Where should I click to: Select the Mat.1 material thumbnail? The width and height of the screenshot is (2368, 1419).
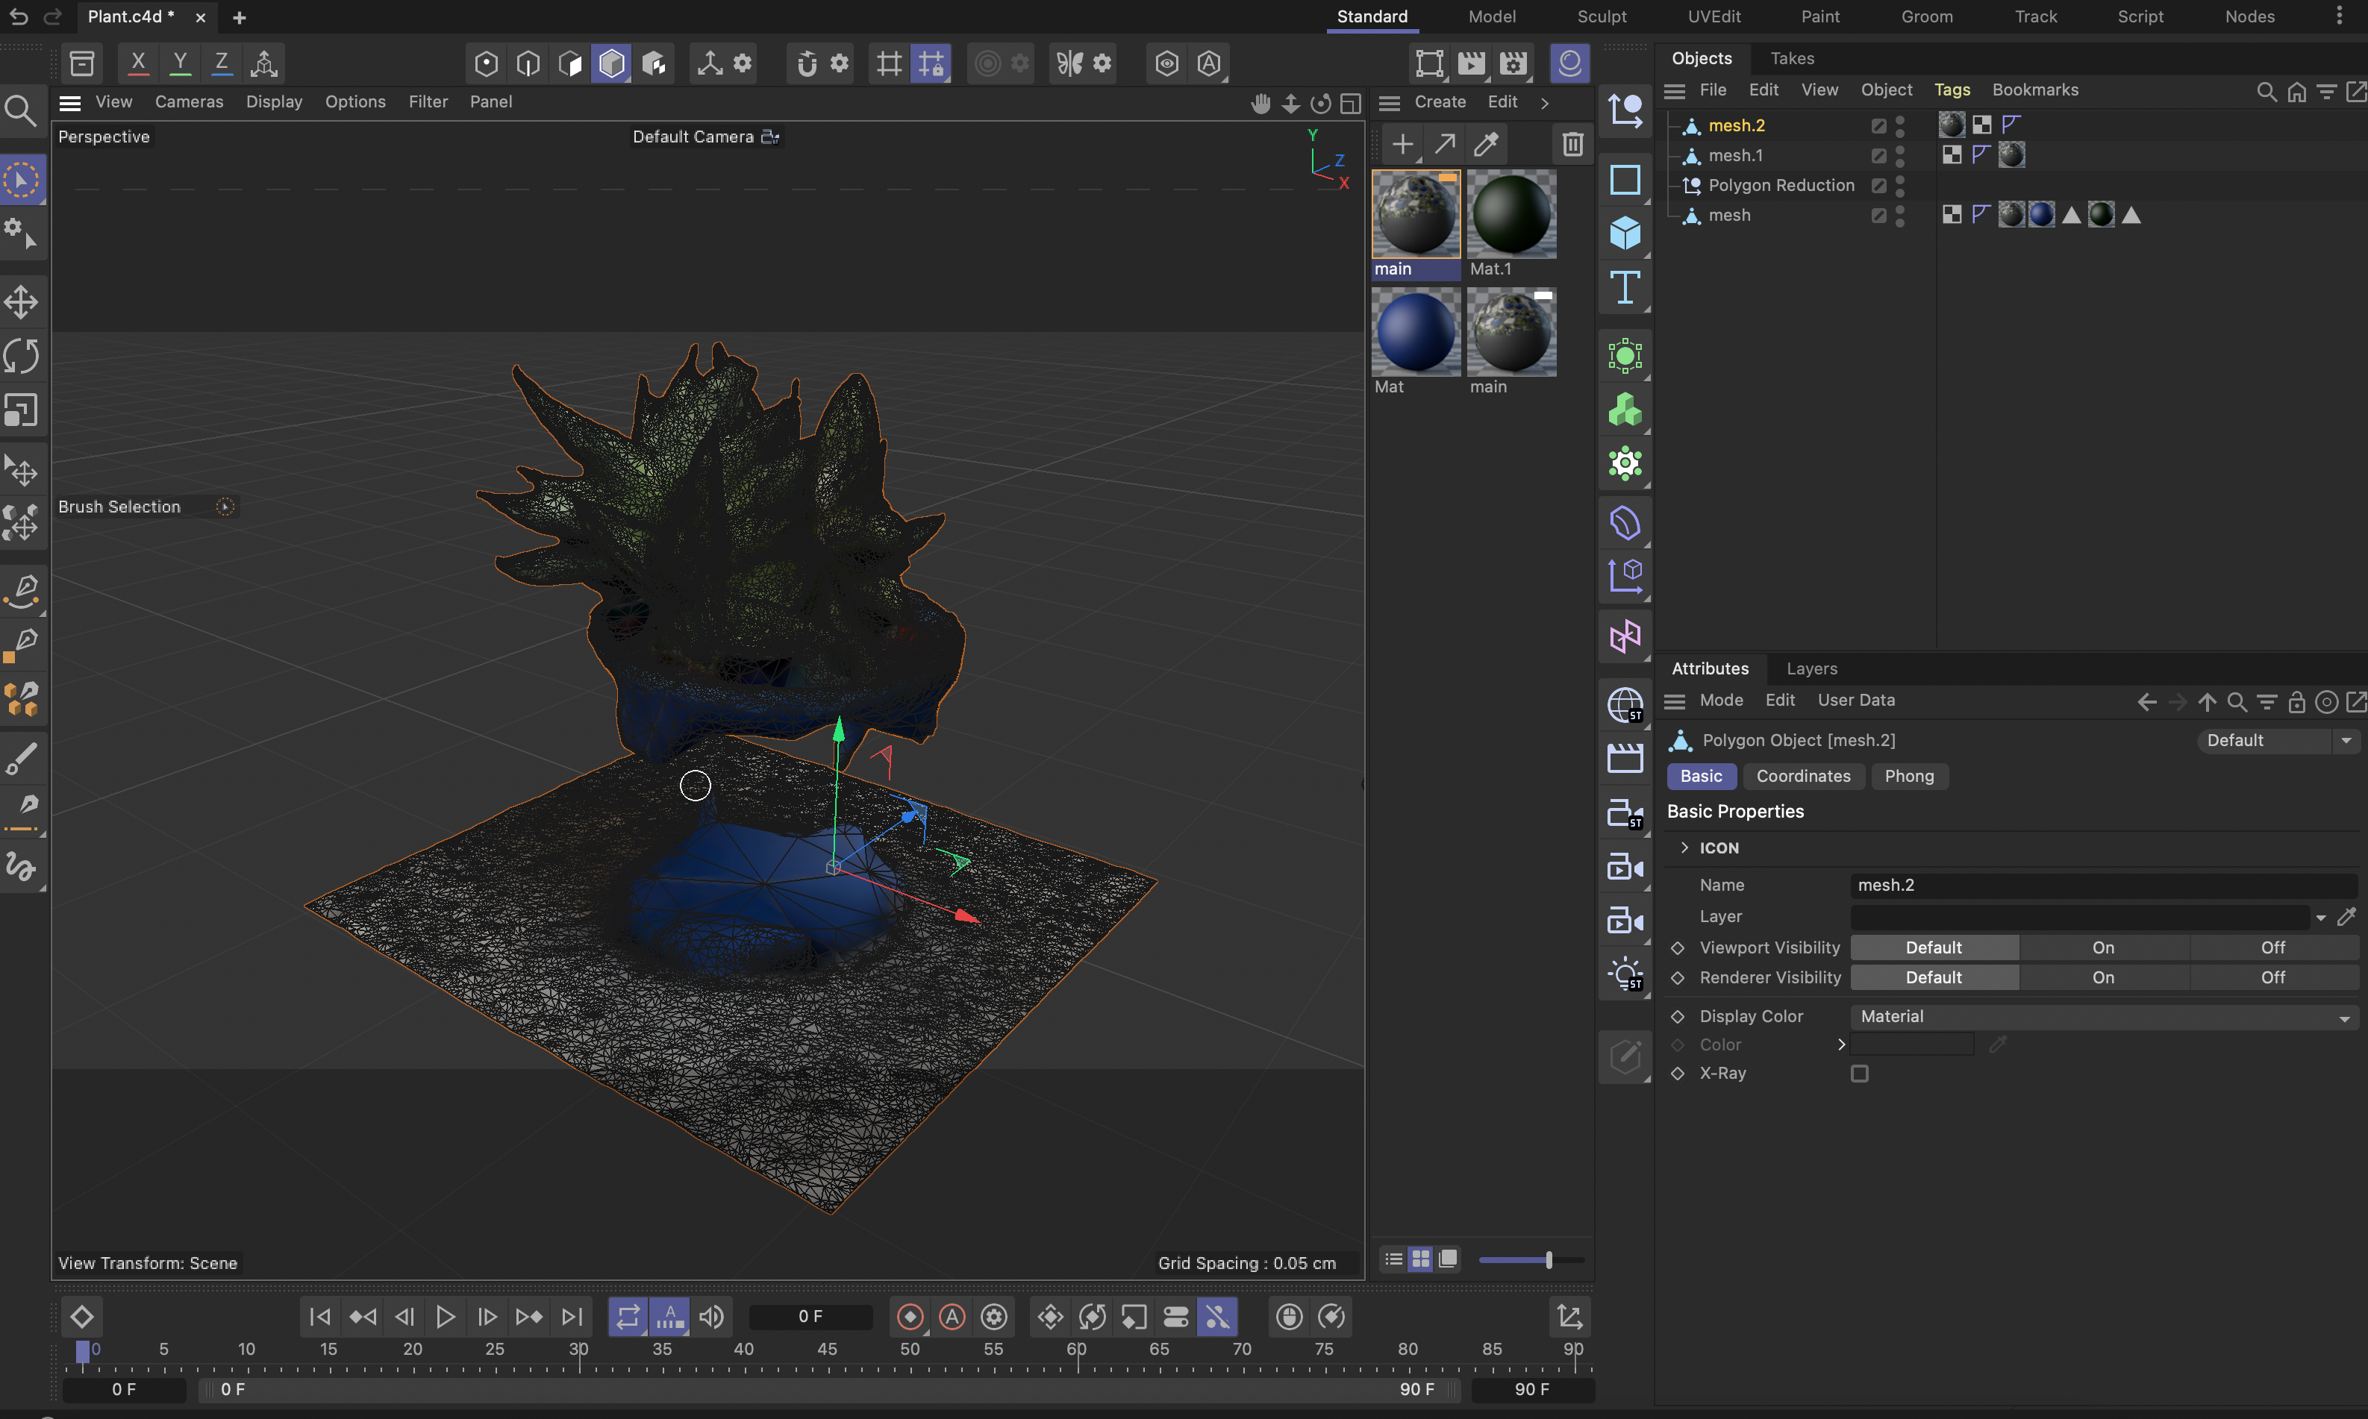(x=1511, y=213)
